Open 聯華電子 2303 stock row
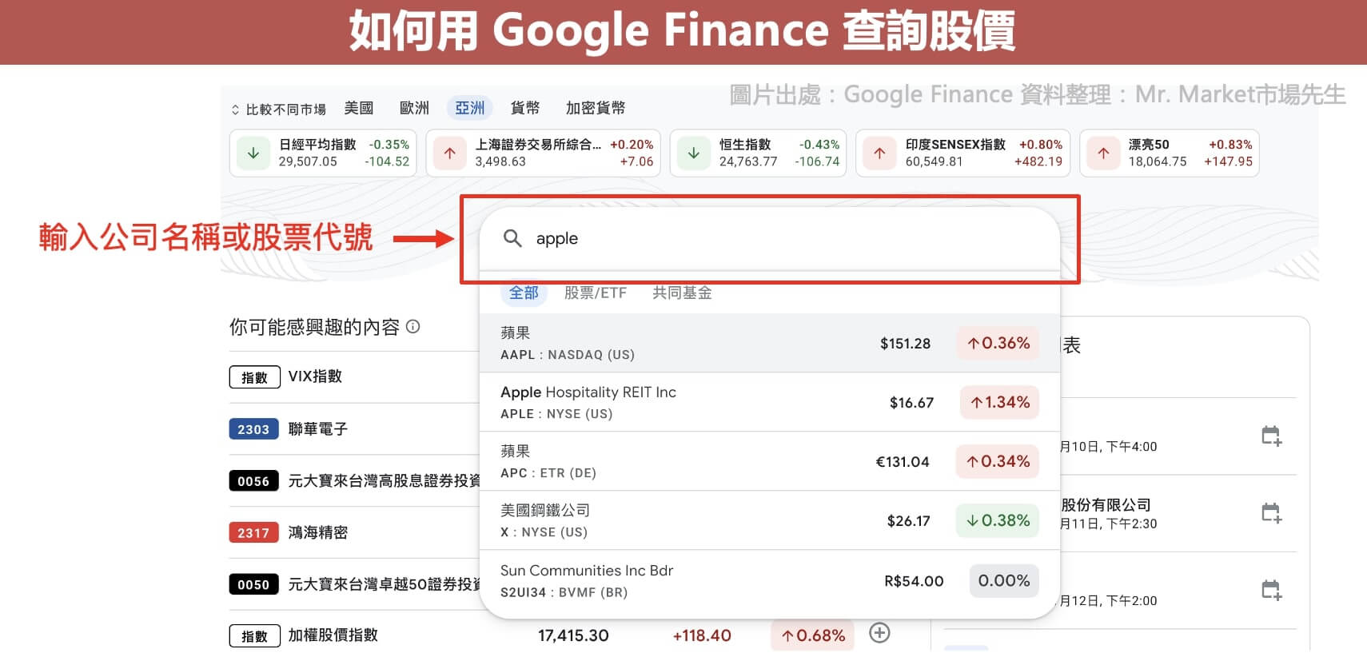This screenshot has height=657, width=1367. tap(353, 429)
